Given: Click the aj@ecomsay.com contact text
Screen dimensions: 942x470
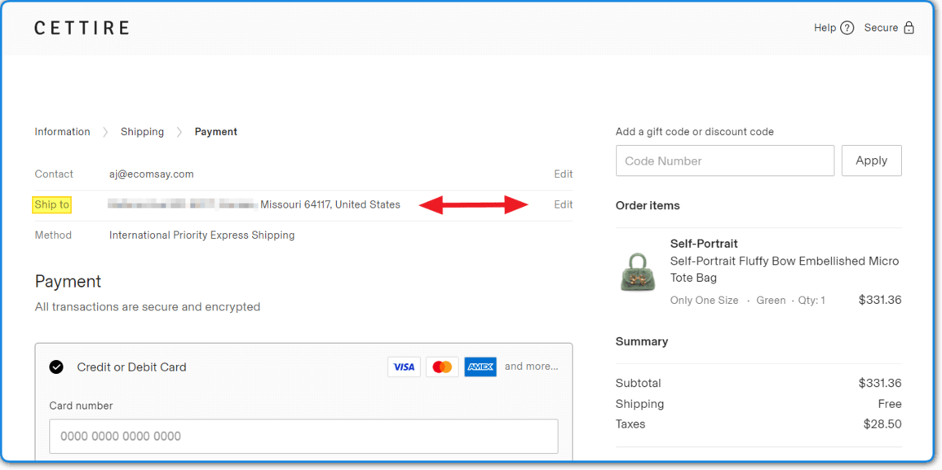Looking at the screenshot, I should 152,174.
